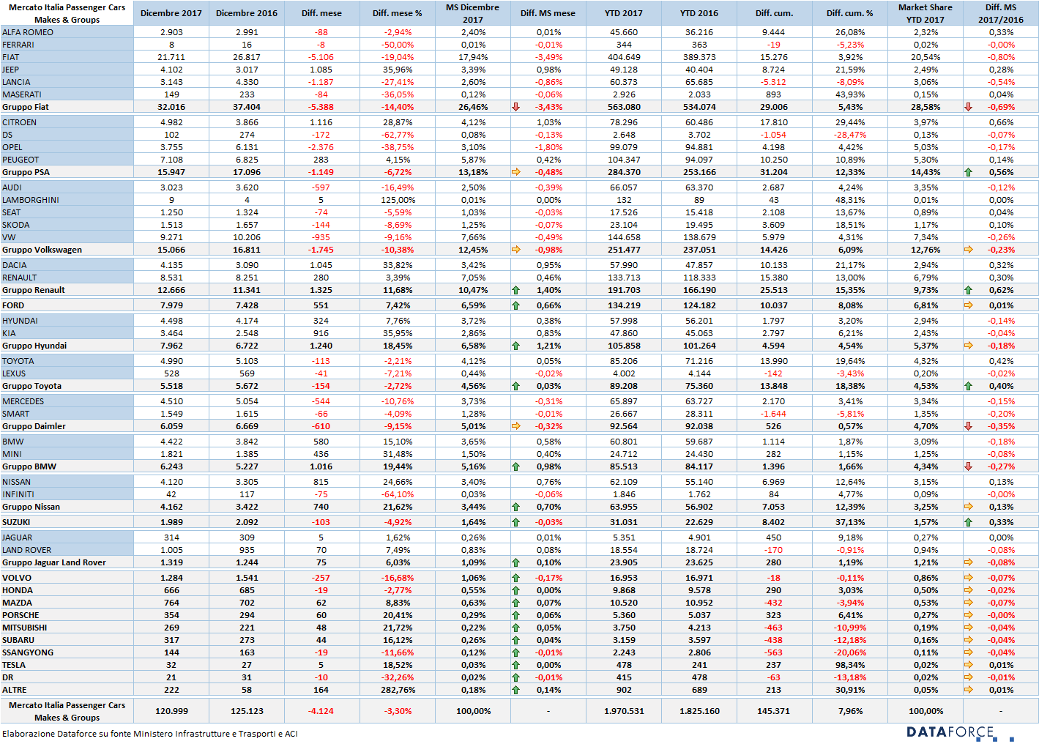
Task: Click the SMART row label
Action: (x=16, y=414)
